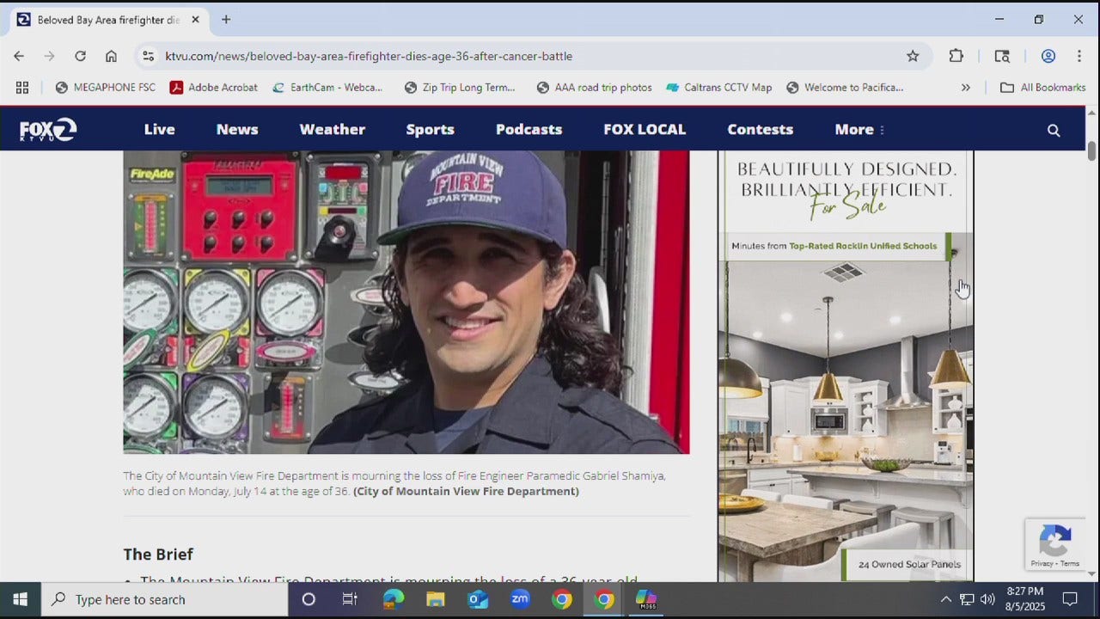Click the browser extensions puzzle icon
The width and height of the screenshot is (1100, 619).
coord(956,56)
